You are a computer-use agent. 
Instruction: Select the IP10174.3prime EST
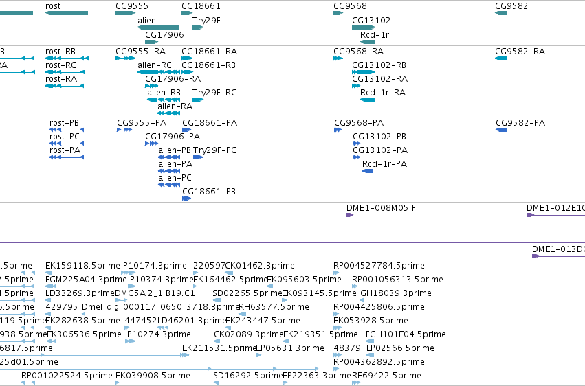click(x=154, y=266)
